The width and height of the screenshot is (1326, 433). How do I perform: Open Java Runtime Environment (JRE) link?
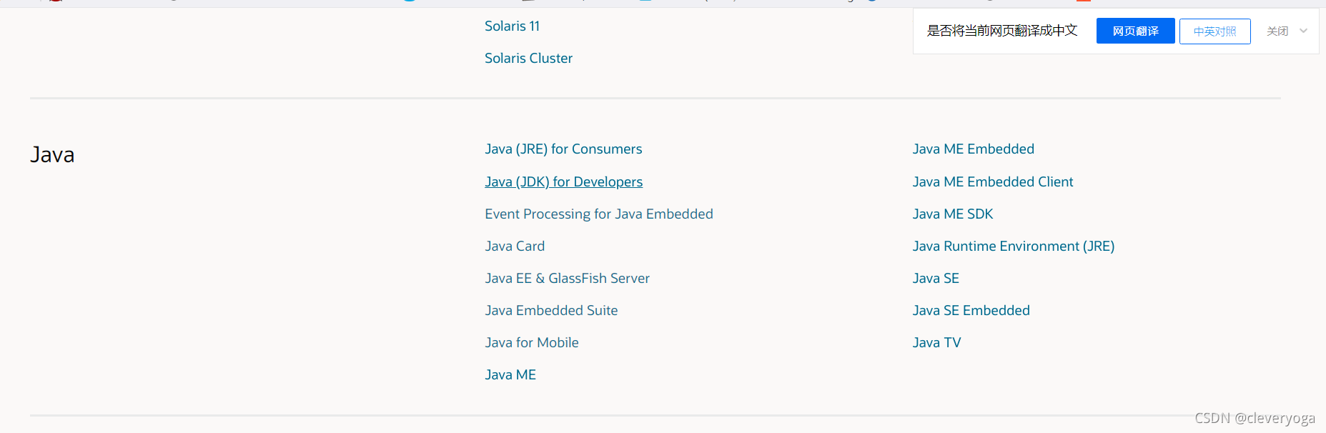click(x=1014, y=247)
